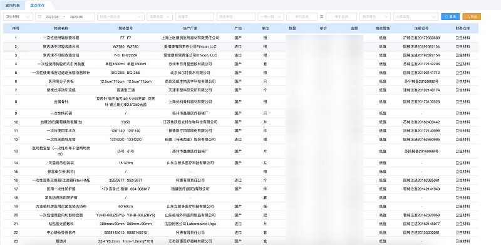Click the orange 导出 button

pyautogui.click(x=472, y=17)
